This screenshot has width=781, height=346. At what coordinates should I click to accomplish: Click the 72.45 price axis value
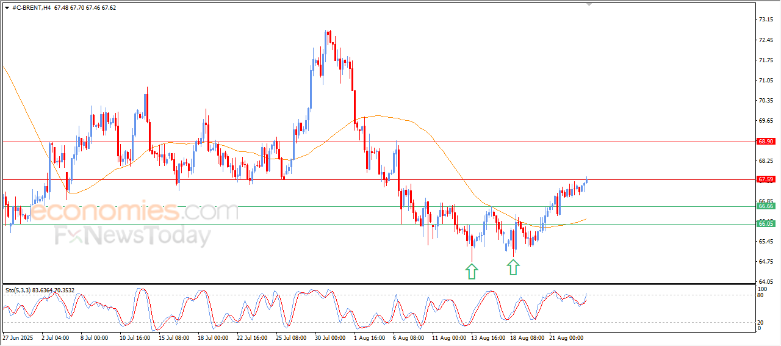(x=766, y=40)
